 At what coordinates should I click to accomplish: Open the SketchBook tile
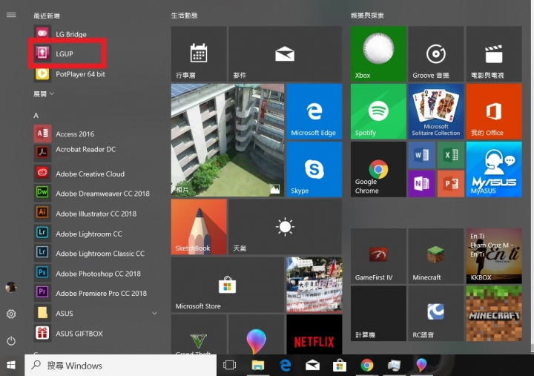click(x=199, y=227)
